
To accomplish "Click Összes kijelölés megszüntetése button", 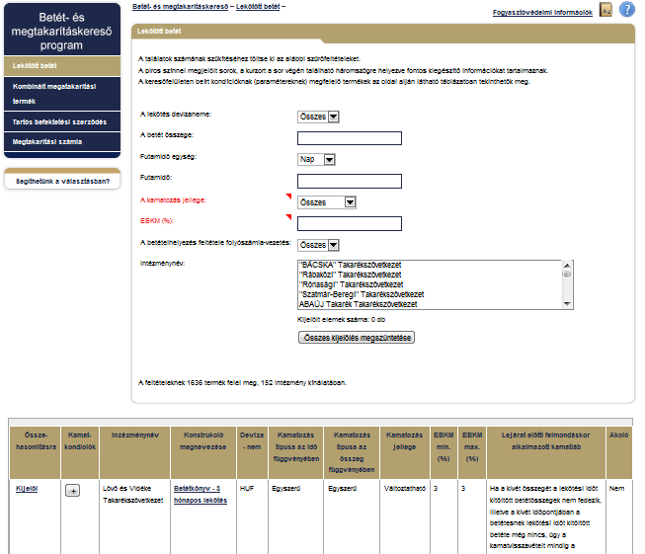I will pos(357,338).
